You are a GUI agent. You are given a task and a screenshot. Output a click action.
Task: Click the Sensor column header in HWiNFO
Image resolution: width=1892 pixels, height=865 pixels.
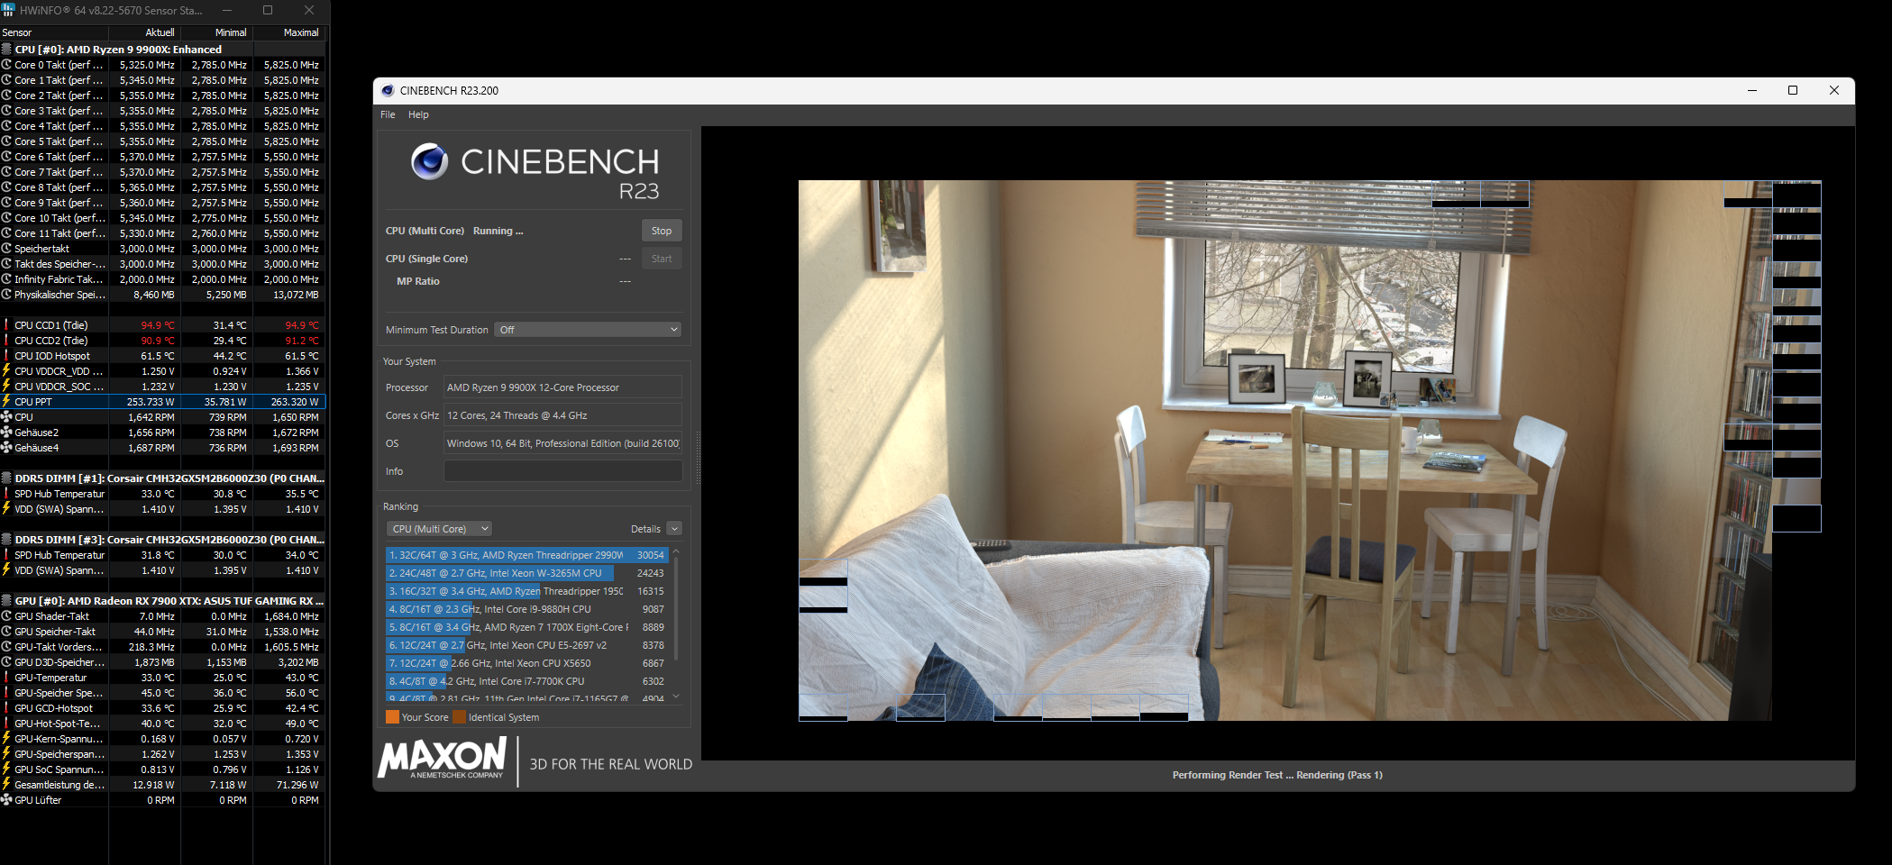click(54, 32)
